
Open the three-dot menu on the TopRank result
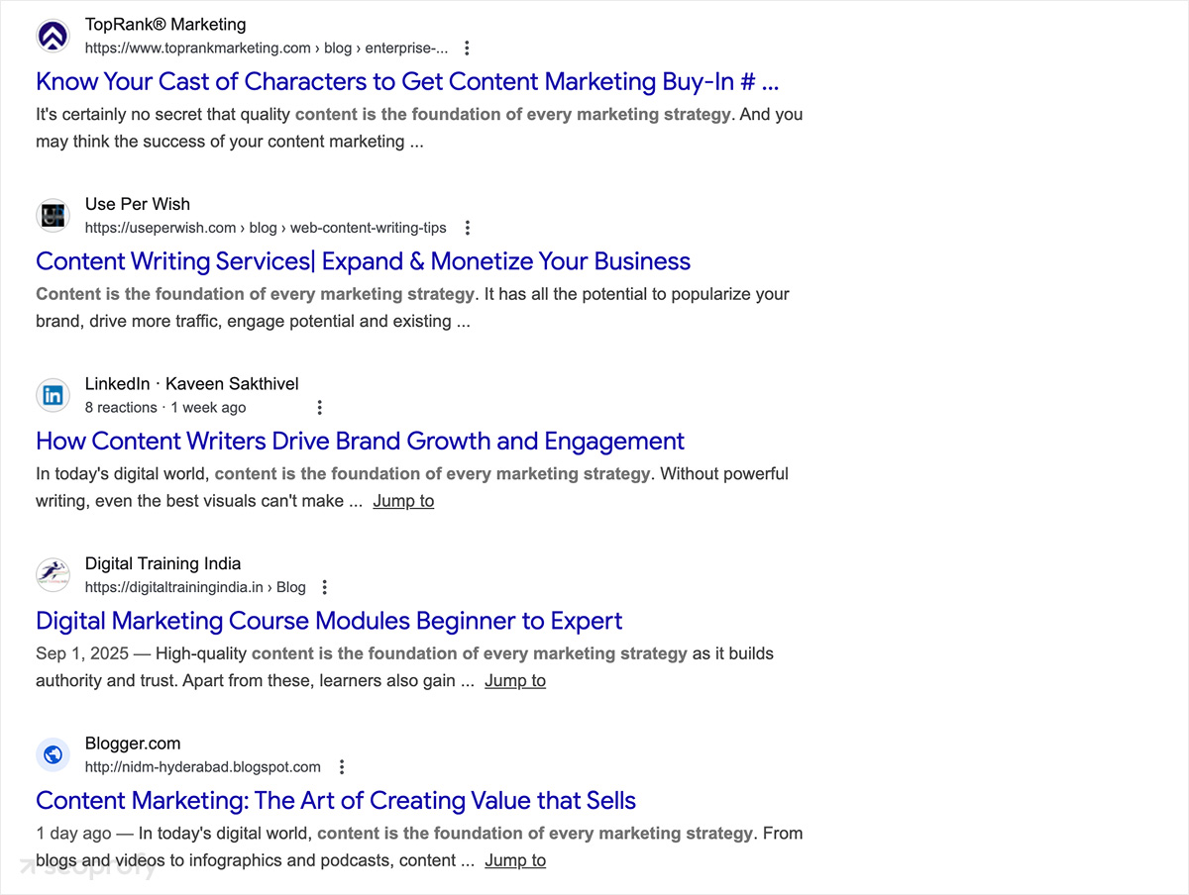467,47
